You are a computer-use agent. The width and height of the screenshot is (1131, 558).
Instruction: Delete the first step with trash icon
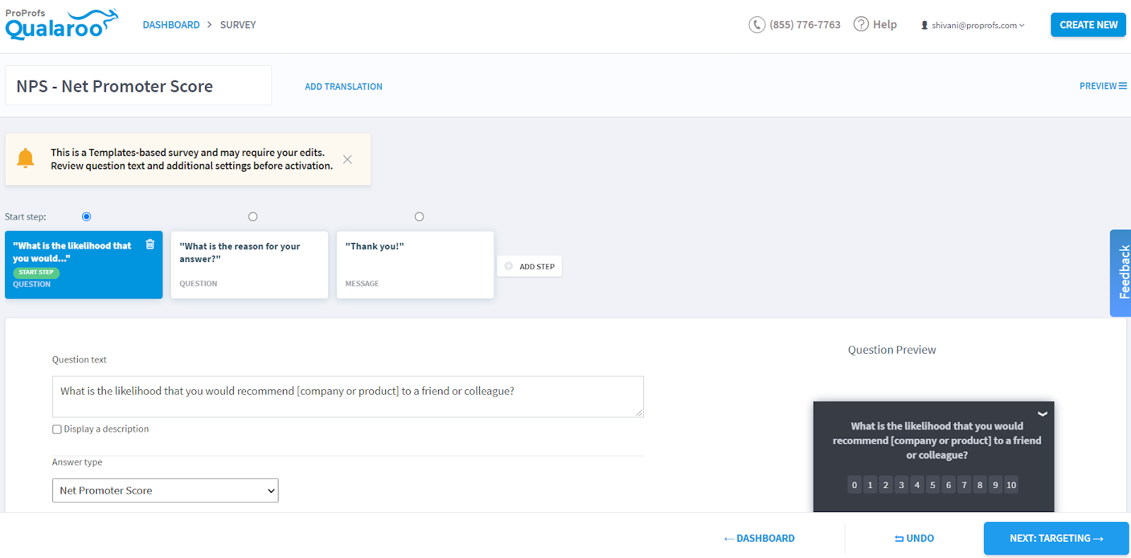click(150, 244)
